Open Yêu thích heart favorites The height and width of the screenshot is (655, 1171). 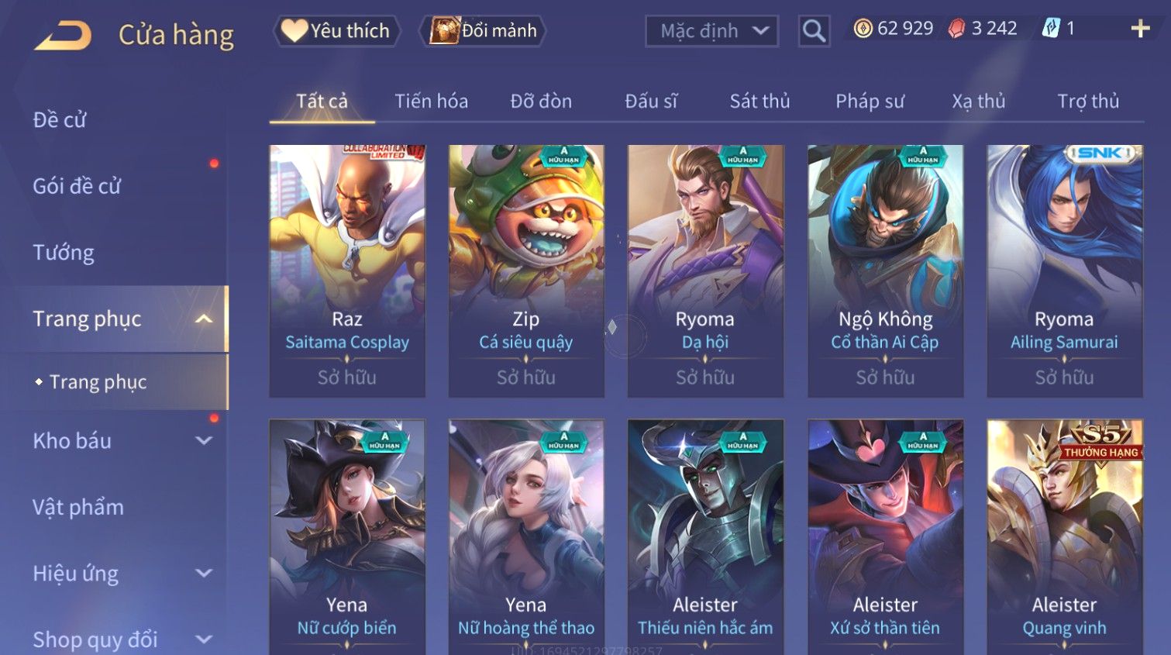coord(336,31)
